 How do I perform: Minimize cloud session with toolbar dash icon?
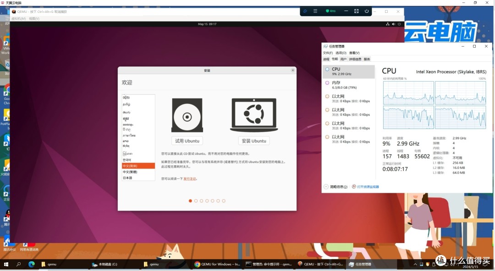[x=346, y=11]
